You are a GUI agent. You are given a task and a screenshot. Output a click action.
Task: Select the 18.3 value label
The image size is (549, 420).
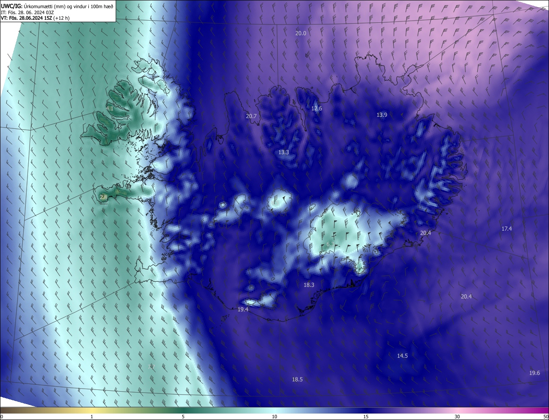coord(309,285)
